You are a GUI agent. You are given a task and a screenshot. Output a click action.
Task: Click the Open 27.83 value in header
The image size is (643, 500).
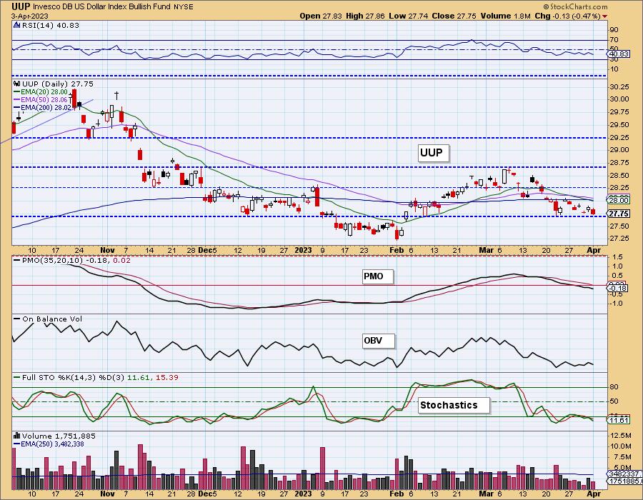(x=320, y=16)
